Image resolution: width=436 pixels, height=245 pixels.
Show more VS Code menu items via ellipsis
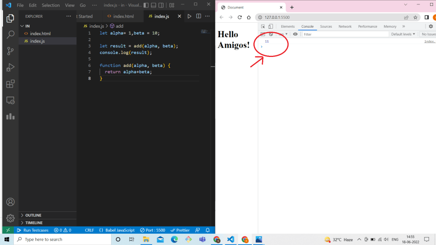[95, 5]
